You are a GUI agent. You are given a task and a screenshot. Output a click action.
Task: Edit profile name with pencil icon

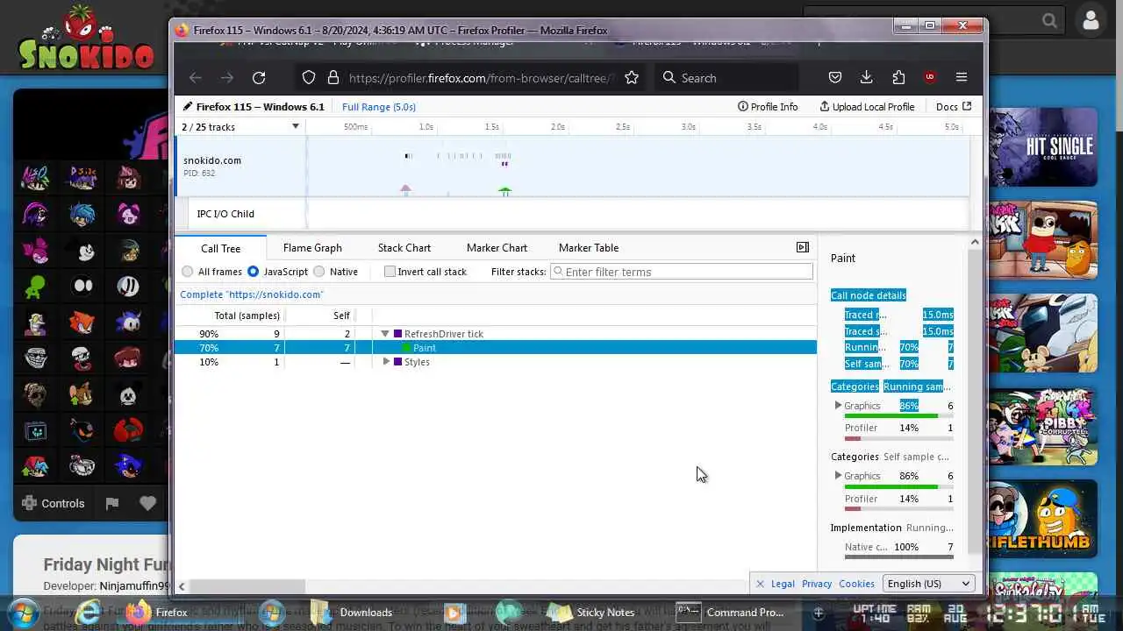click(x=187, y=107)
